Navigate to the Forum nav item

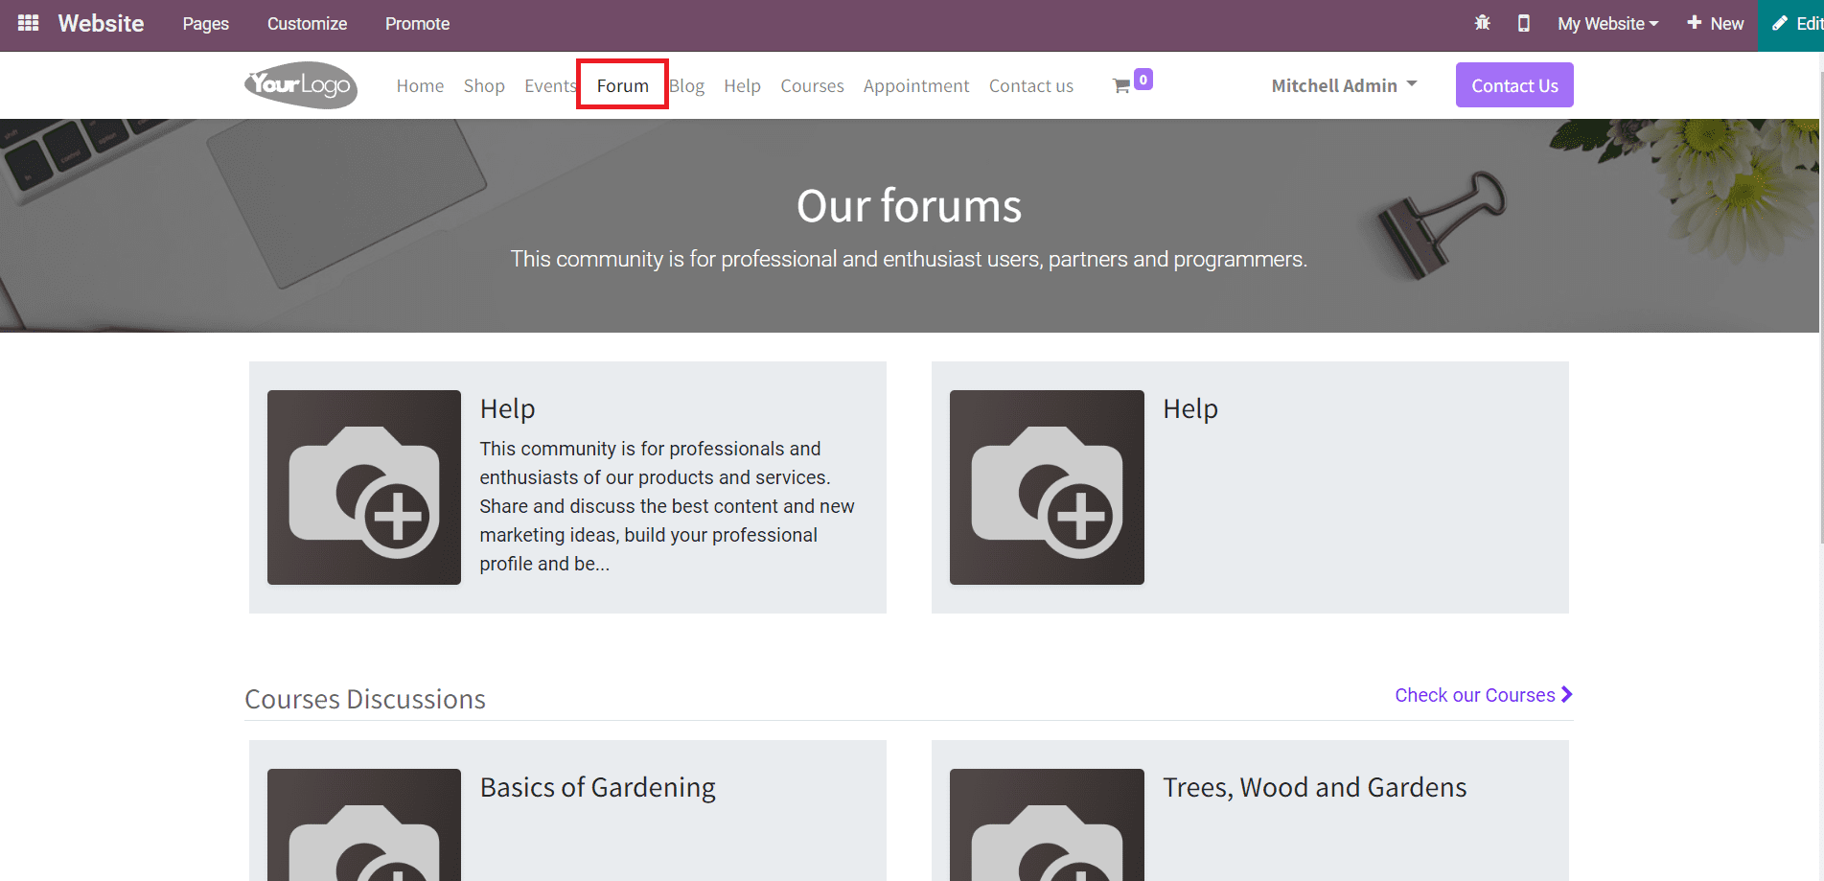[621, 84]
